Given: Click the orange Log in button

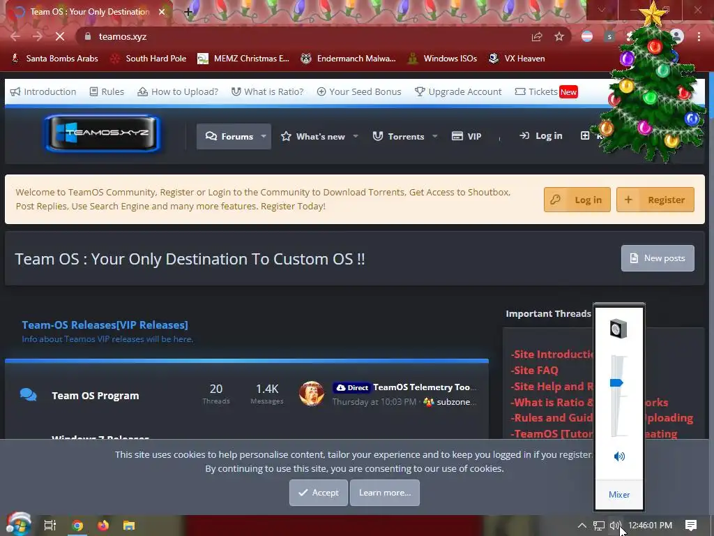Looking at the screenshot, I should pos(577,200).
